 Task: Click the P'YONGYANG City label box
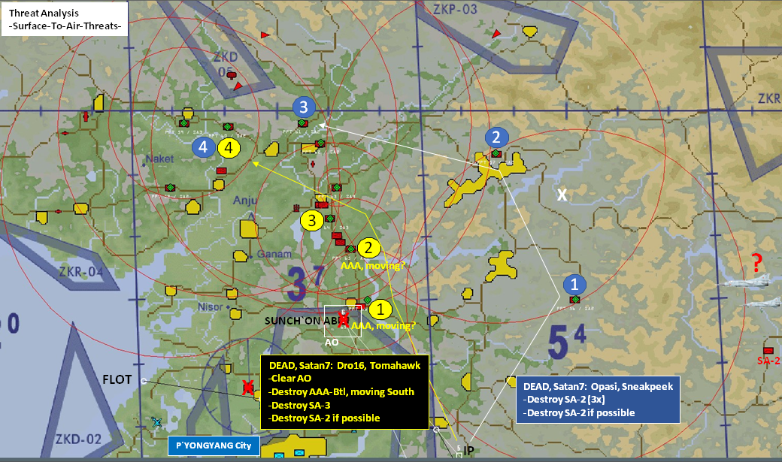(x=214, y=445)
